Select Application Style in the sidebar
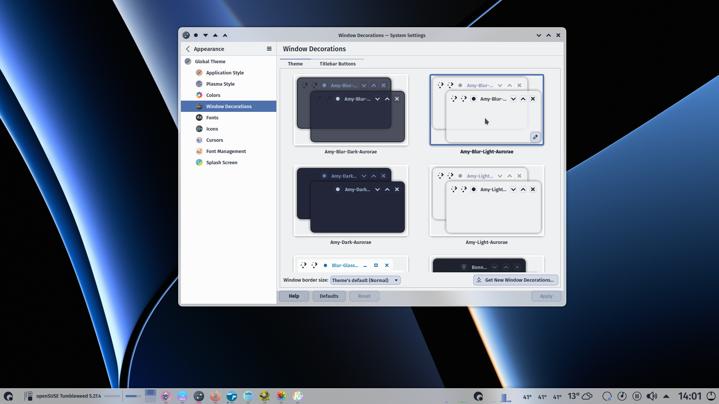Image resolution: width=719 pixels, height=404 pixels. click(228, 73)
